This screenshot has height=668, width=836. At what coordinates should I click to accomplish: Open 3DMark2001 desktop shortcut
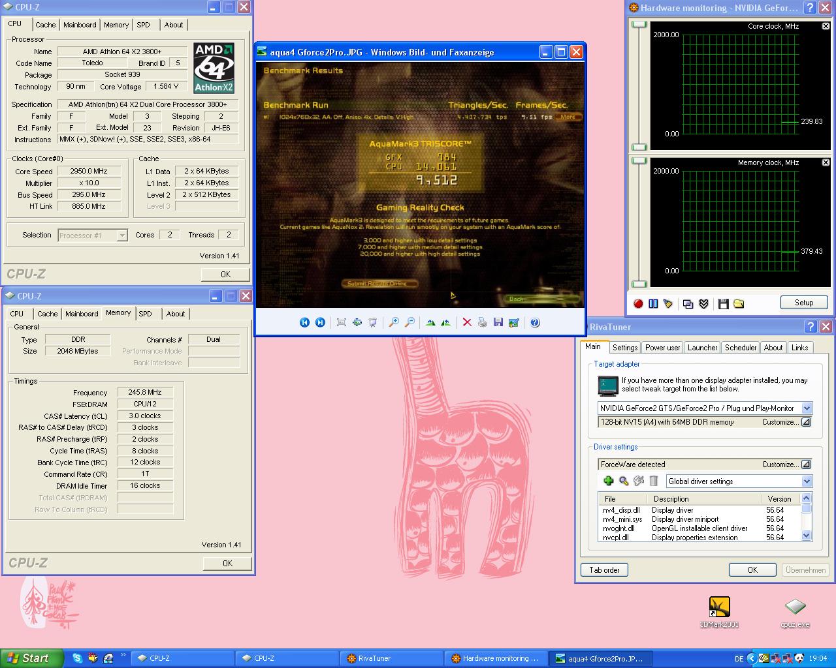click(719, 613)
